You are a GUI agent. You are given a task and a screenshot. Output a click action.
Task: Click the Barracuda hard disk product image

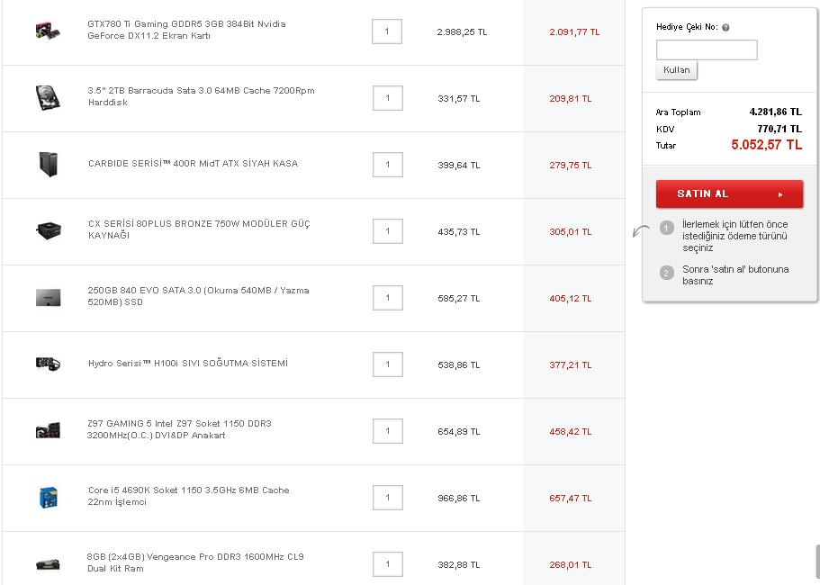(x=48, y=97)
